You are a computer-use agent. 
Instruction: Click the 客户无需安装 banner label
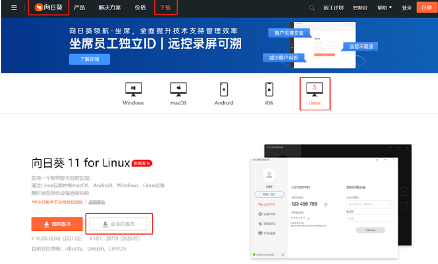click(x=289, y=33)
